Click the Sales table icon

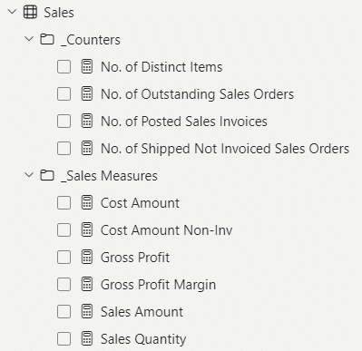[30, 13]
